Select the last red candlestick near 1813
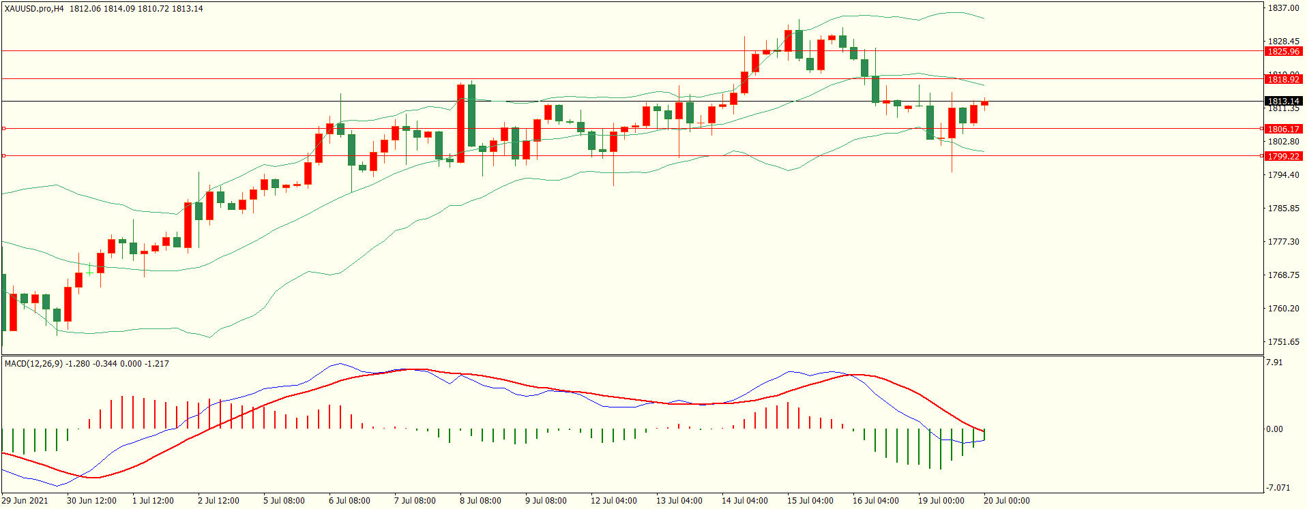This screenshot has width=1307, height=509. point(985,104)
